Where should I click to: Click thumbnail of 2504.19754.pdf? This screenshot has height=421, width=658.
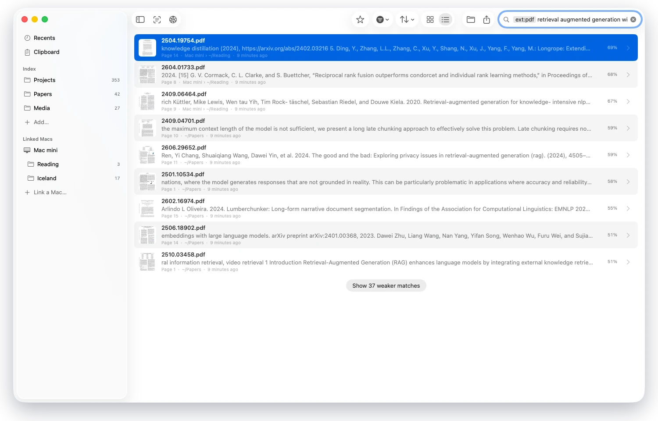click(x=147, y=48)
